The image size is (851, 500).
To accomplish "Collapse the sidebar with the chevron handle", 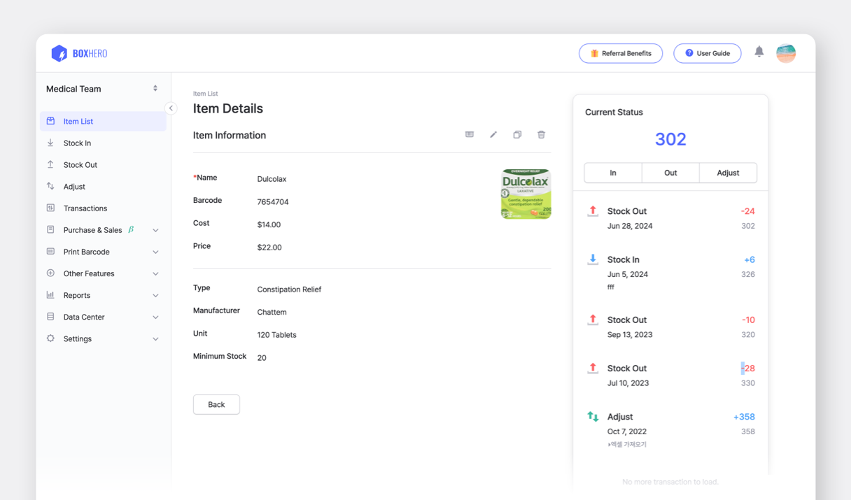I will [x=171, y=108].
